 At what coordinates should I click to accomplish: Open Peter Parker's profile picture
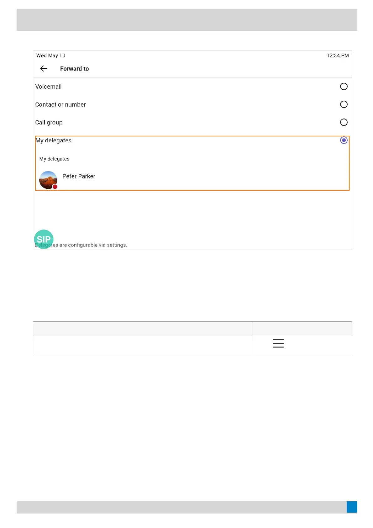click(x=48, y=180)
